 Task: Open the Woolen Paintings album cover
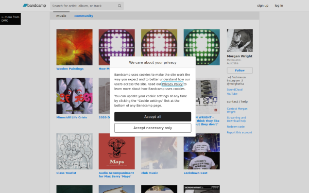coord(74,47)
